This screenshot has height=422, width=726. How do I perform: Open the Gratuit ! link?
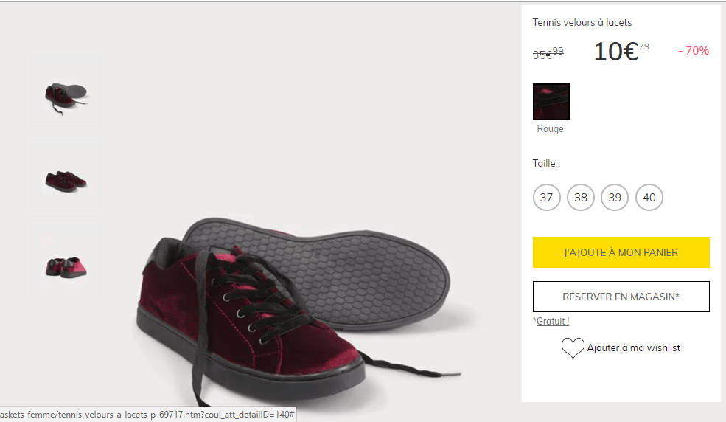pos(552,322)
